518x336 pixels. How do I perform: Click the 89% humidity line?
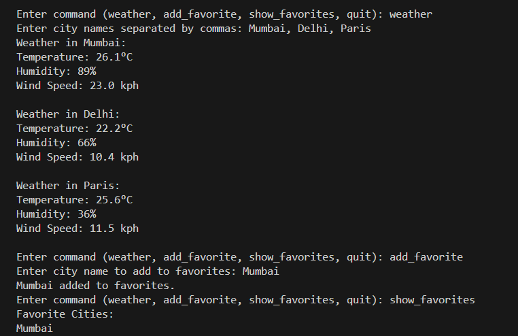(56, 71)
